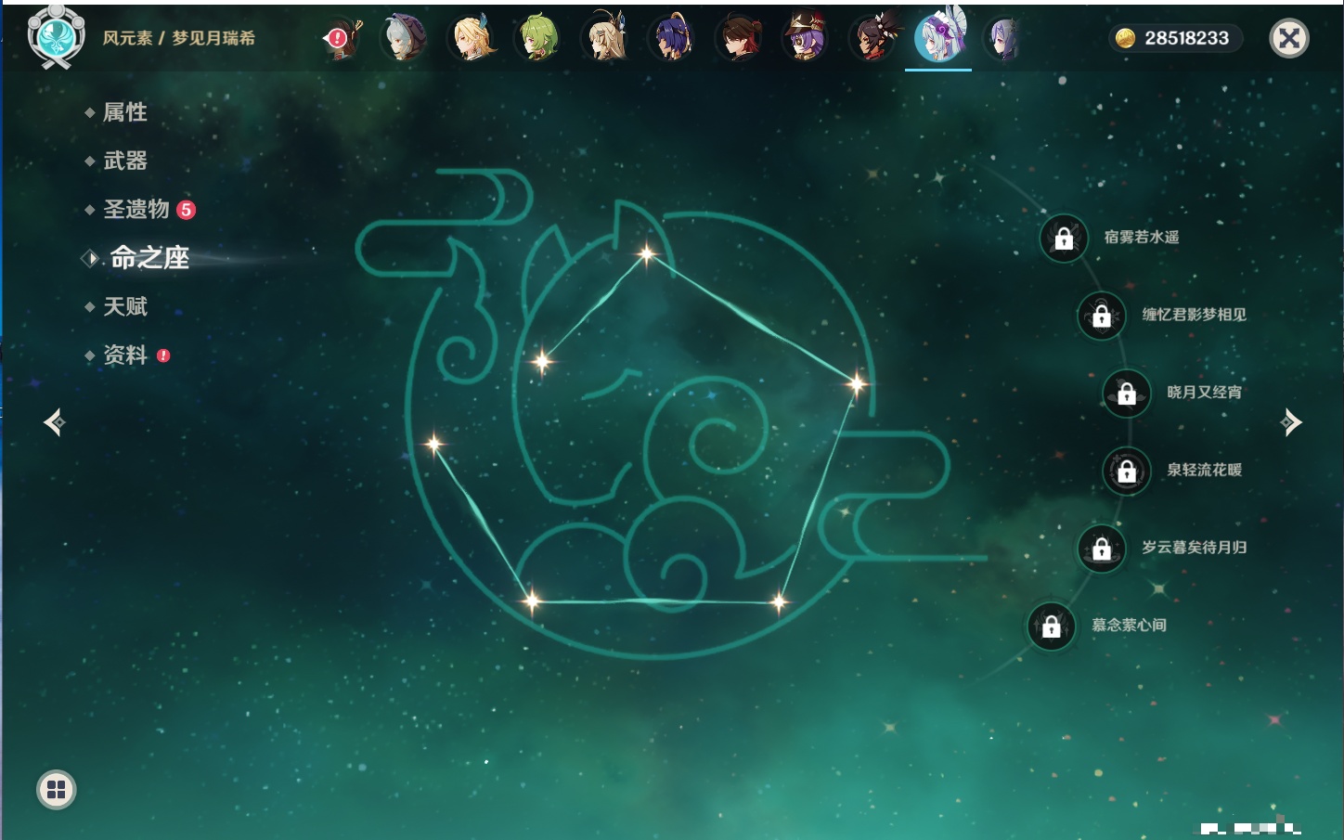Choose the green-haired character avatar
Screen dimensions: 1344x840
539,39
